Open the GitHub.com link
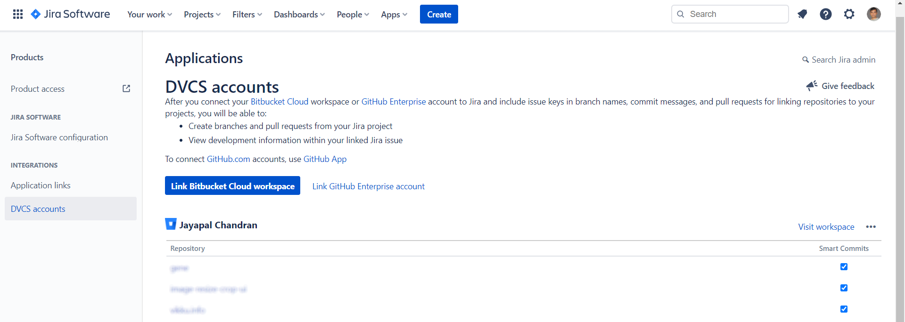Screen dimensions: 905x322 [229, 159]
